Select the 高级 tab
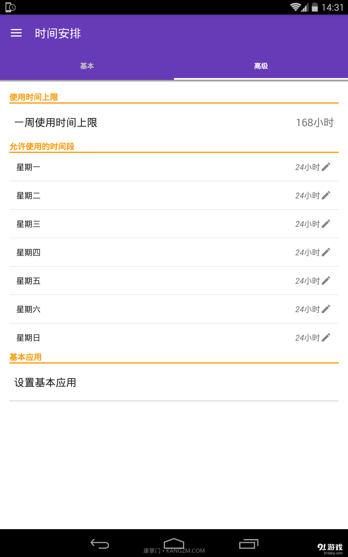 (x=260, y=66)
